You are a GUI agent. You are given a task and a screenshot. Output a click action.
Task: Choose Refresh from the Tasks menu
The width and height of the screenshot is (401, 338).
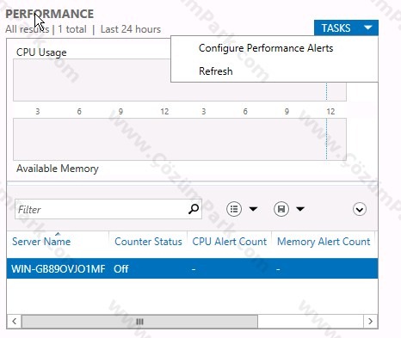[216, 71]
